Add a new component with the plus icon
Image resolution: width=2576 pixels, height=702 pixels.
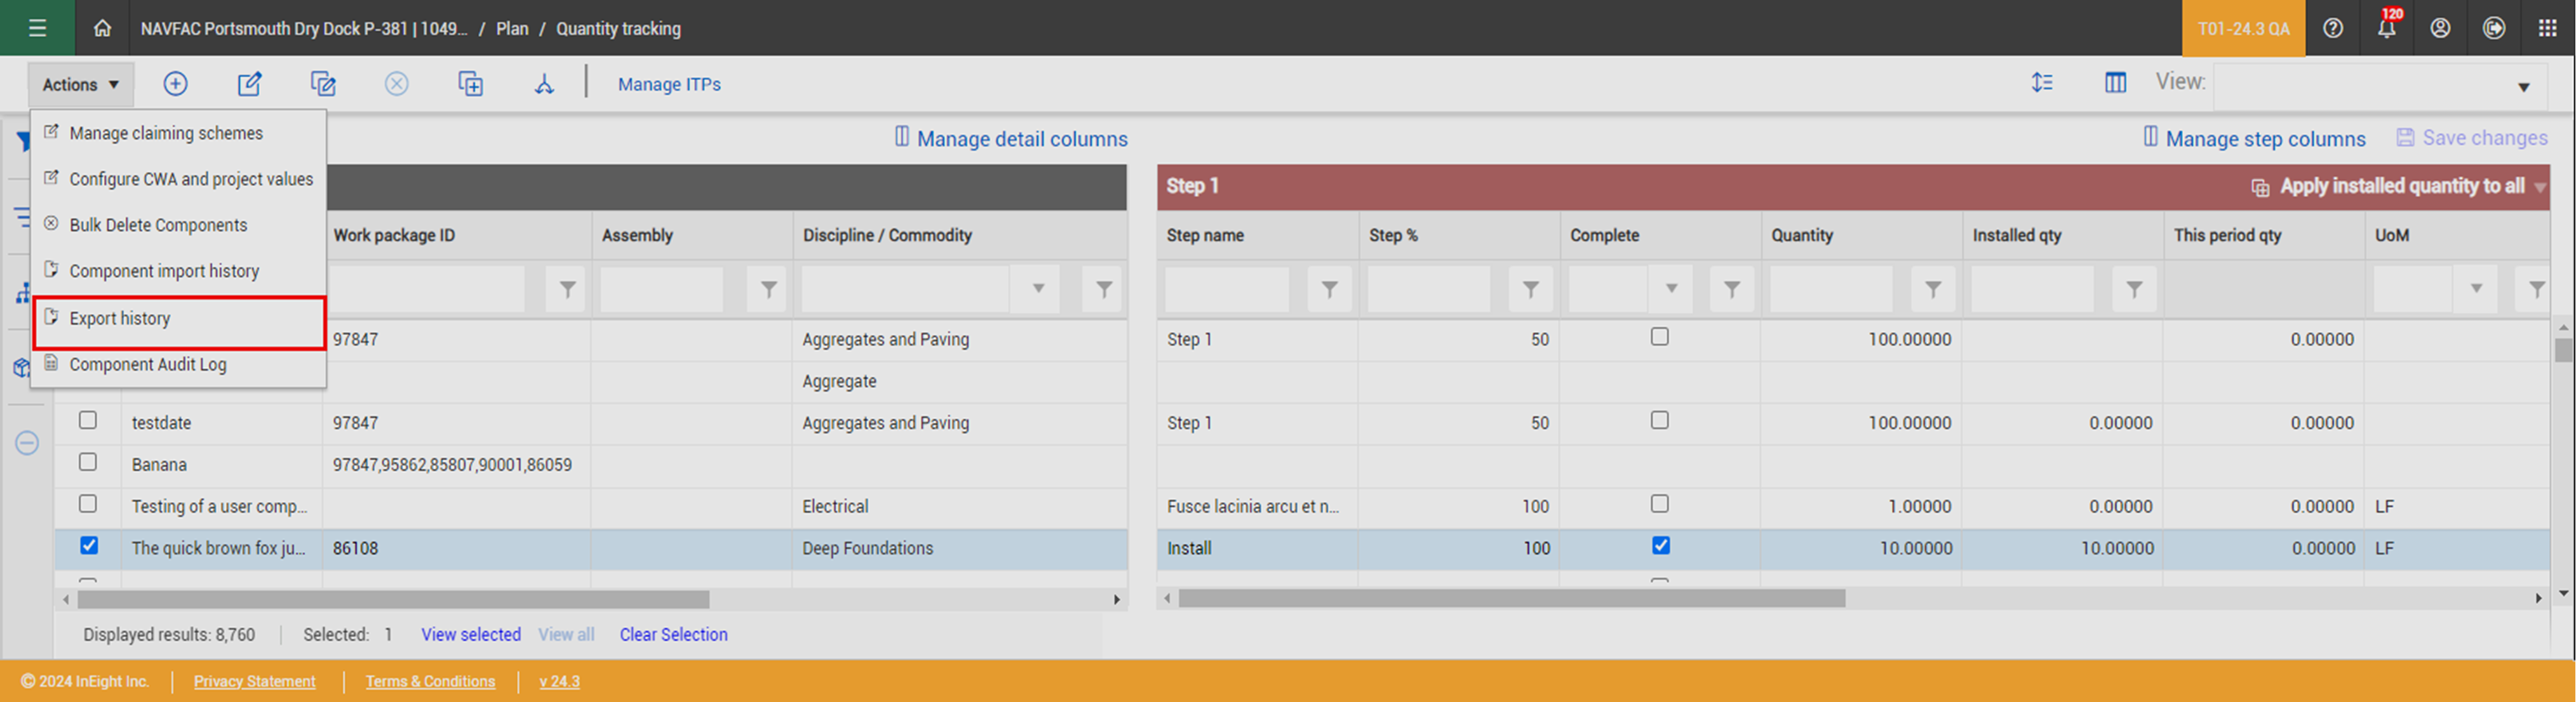pyautogui.click(x=176, y=84)
